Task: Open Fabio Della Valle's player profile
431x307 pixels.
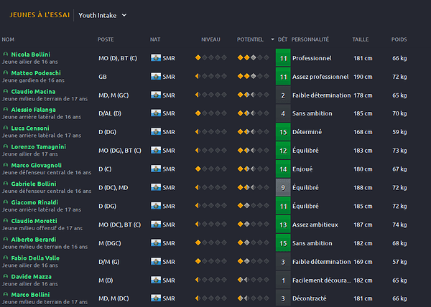Action: point(35,258)
